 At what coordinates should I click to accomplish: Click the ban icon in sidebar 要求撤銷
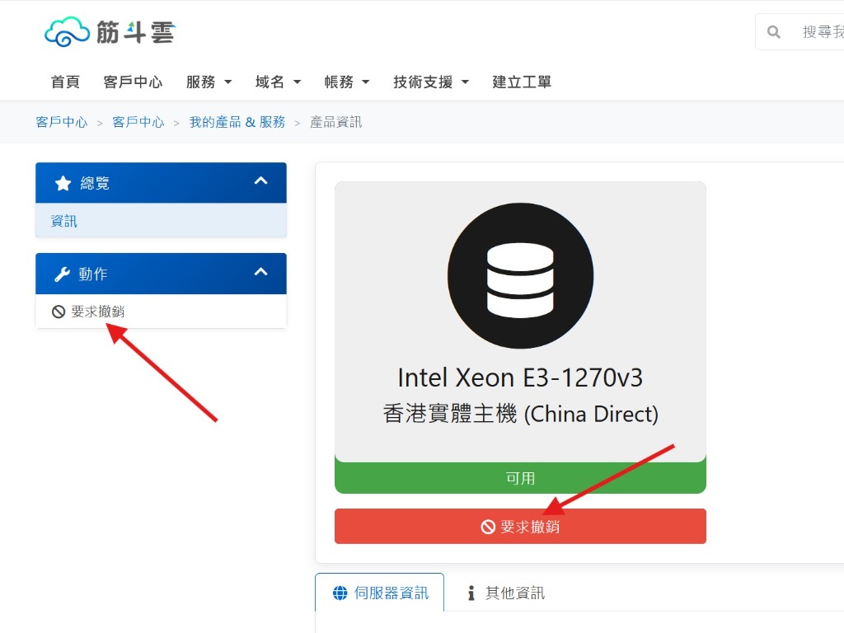coord(59,312)
